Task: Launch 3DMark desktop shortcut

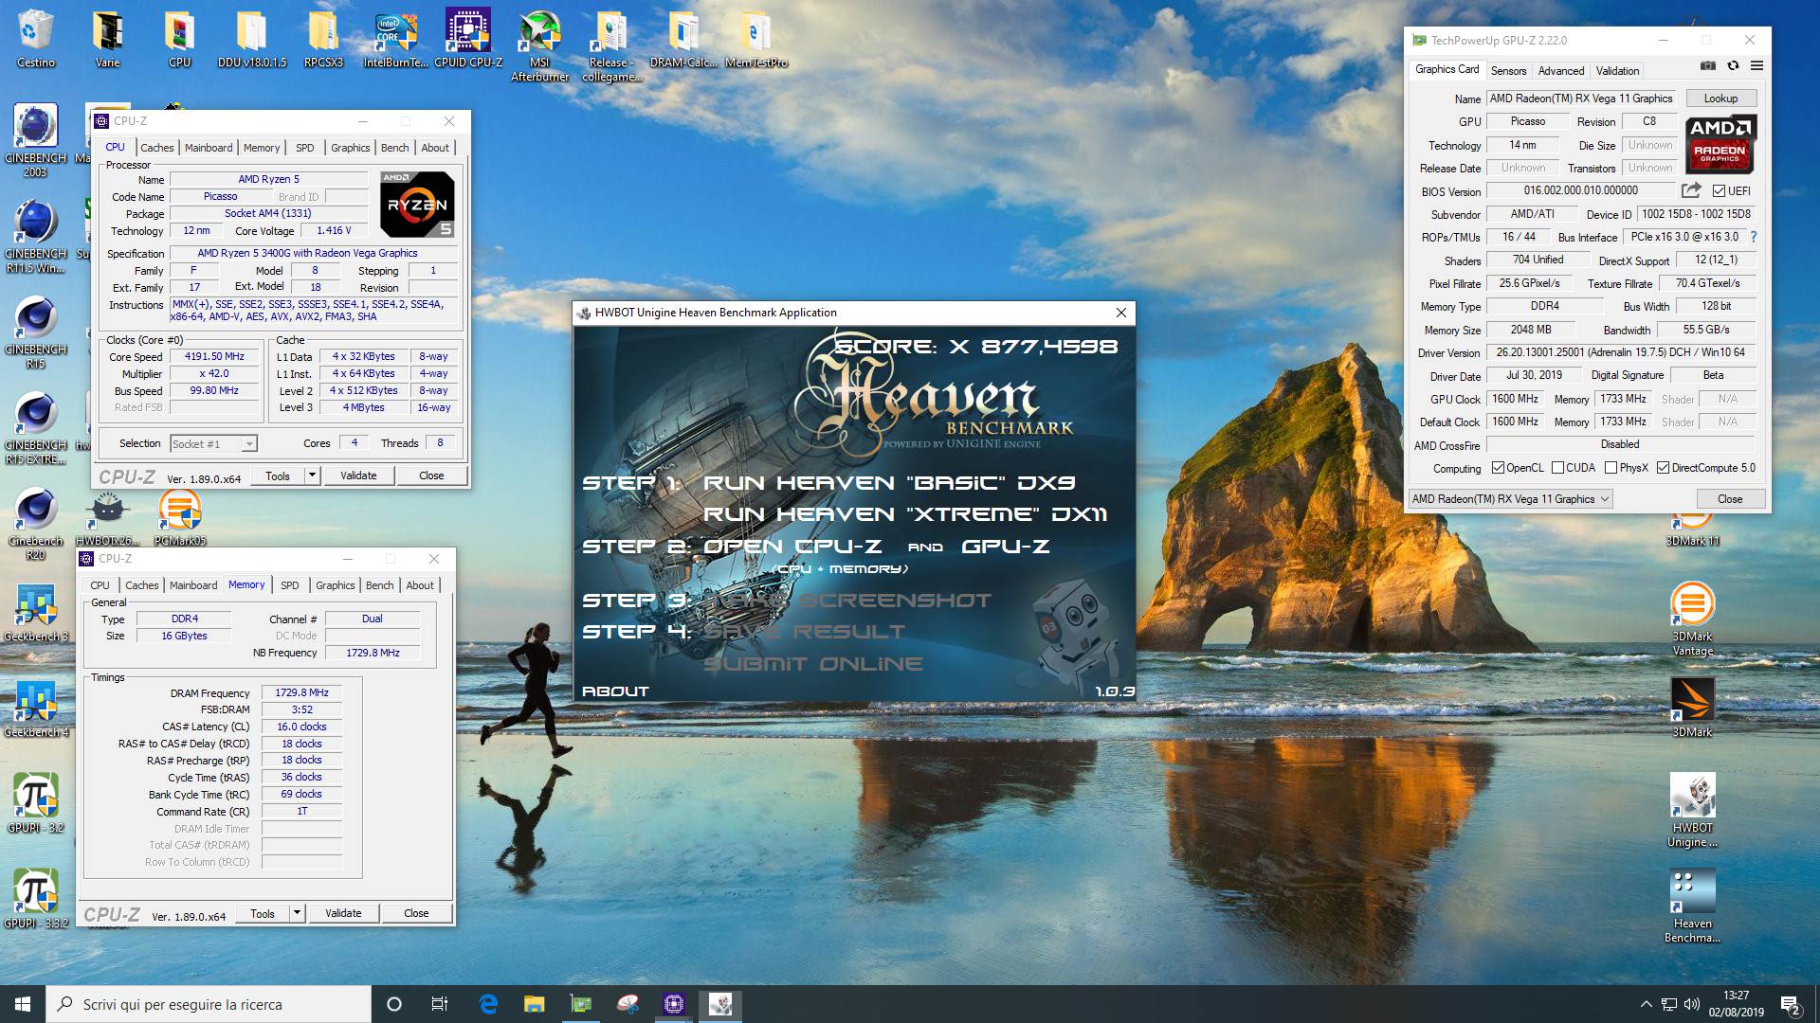Action: pyautogui.click(x=1692, y=708)
